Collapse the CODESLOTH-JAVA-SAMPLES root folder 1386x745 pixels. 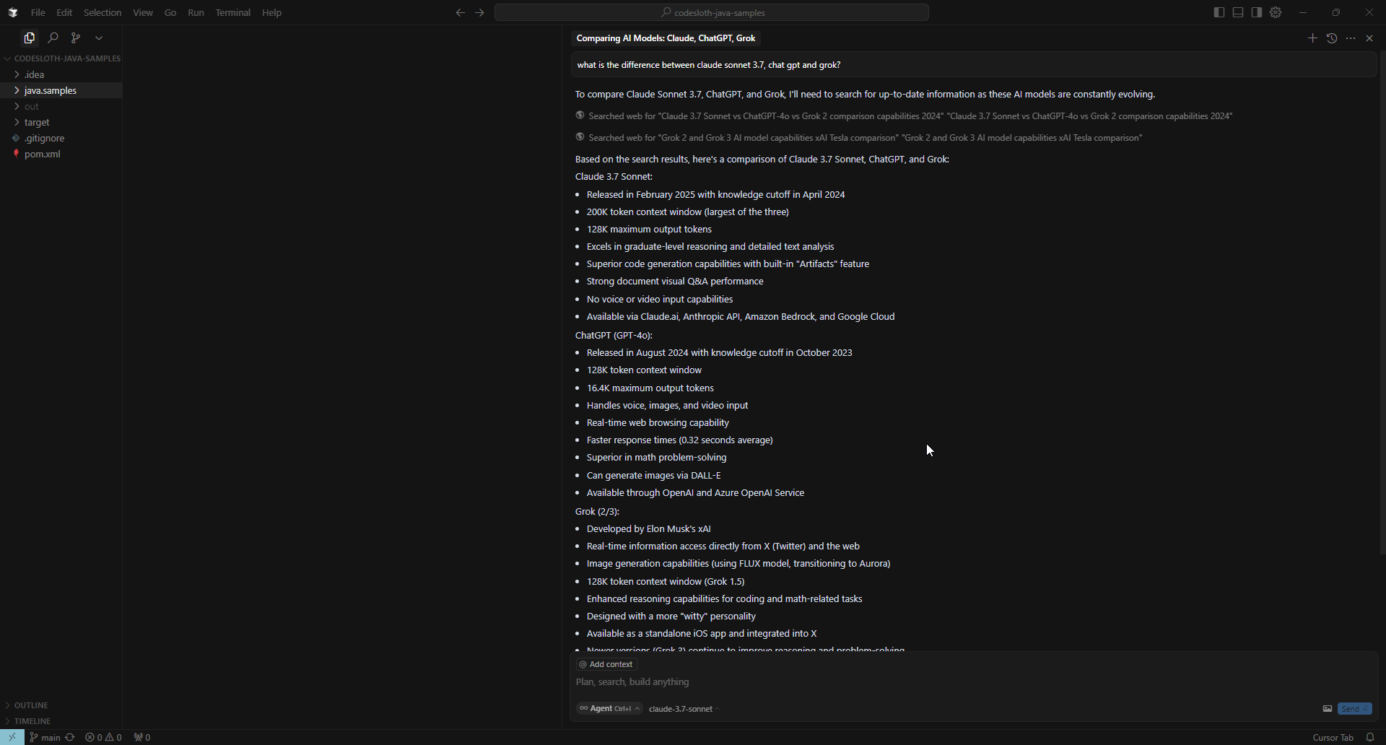[x=61, y=58]
